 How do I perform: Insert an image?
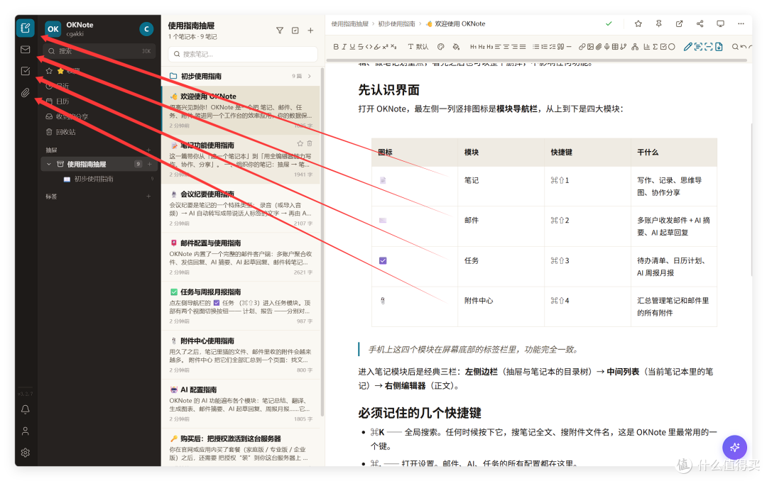click(x=590, y=47)
